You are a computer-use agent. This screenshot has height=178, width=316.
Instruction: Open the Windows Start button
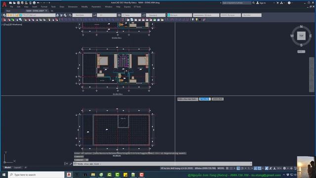tap(4, 175)
